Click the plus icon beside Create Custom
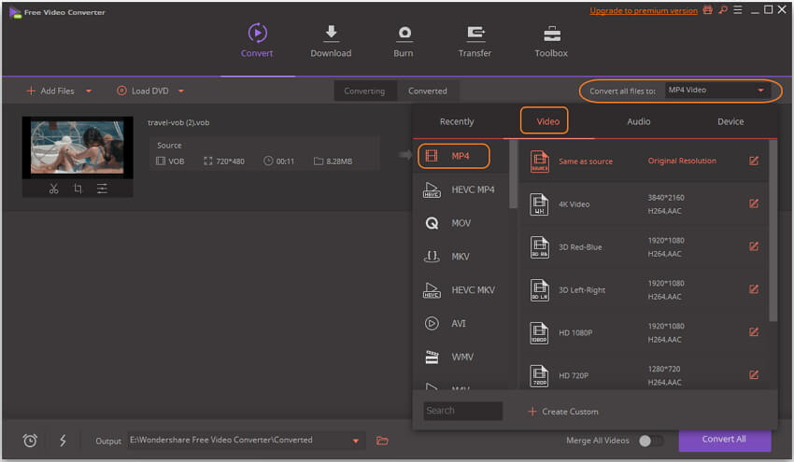The width and height of the screenshot is (794, 462). [532, 412]
